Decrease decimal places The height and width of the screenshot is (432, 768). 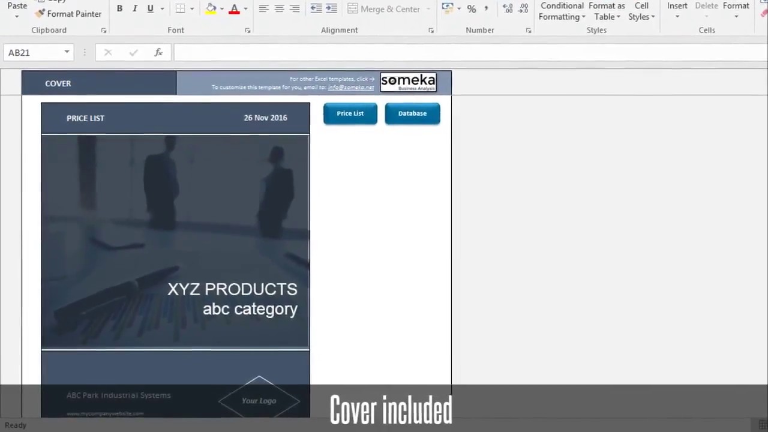(523, 9)
